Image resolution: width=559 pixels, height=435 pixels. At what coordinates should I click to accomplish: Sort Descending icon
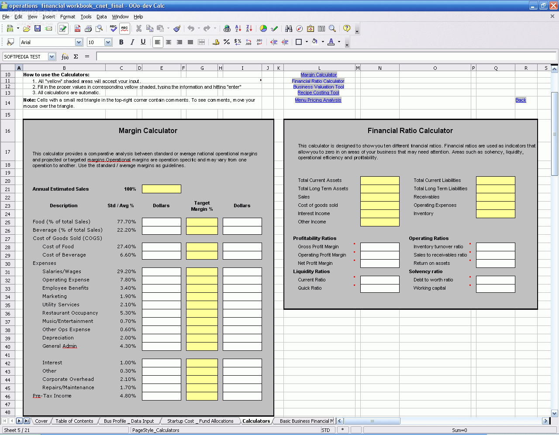coord(249,28)
